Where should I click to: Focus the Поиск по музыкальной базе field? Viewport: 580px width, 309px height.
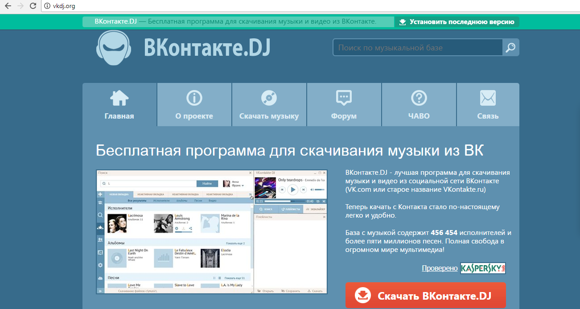[418, 47]
